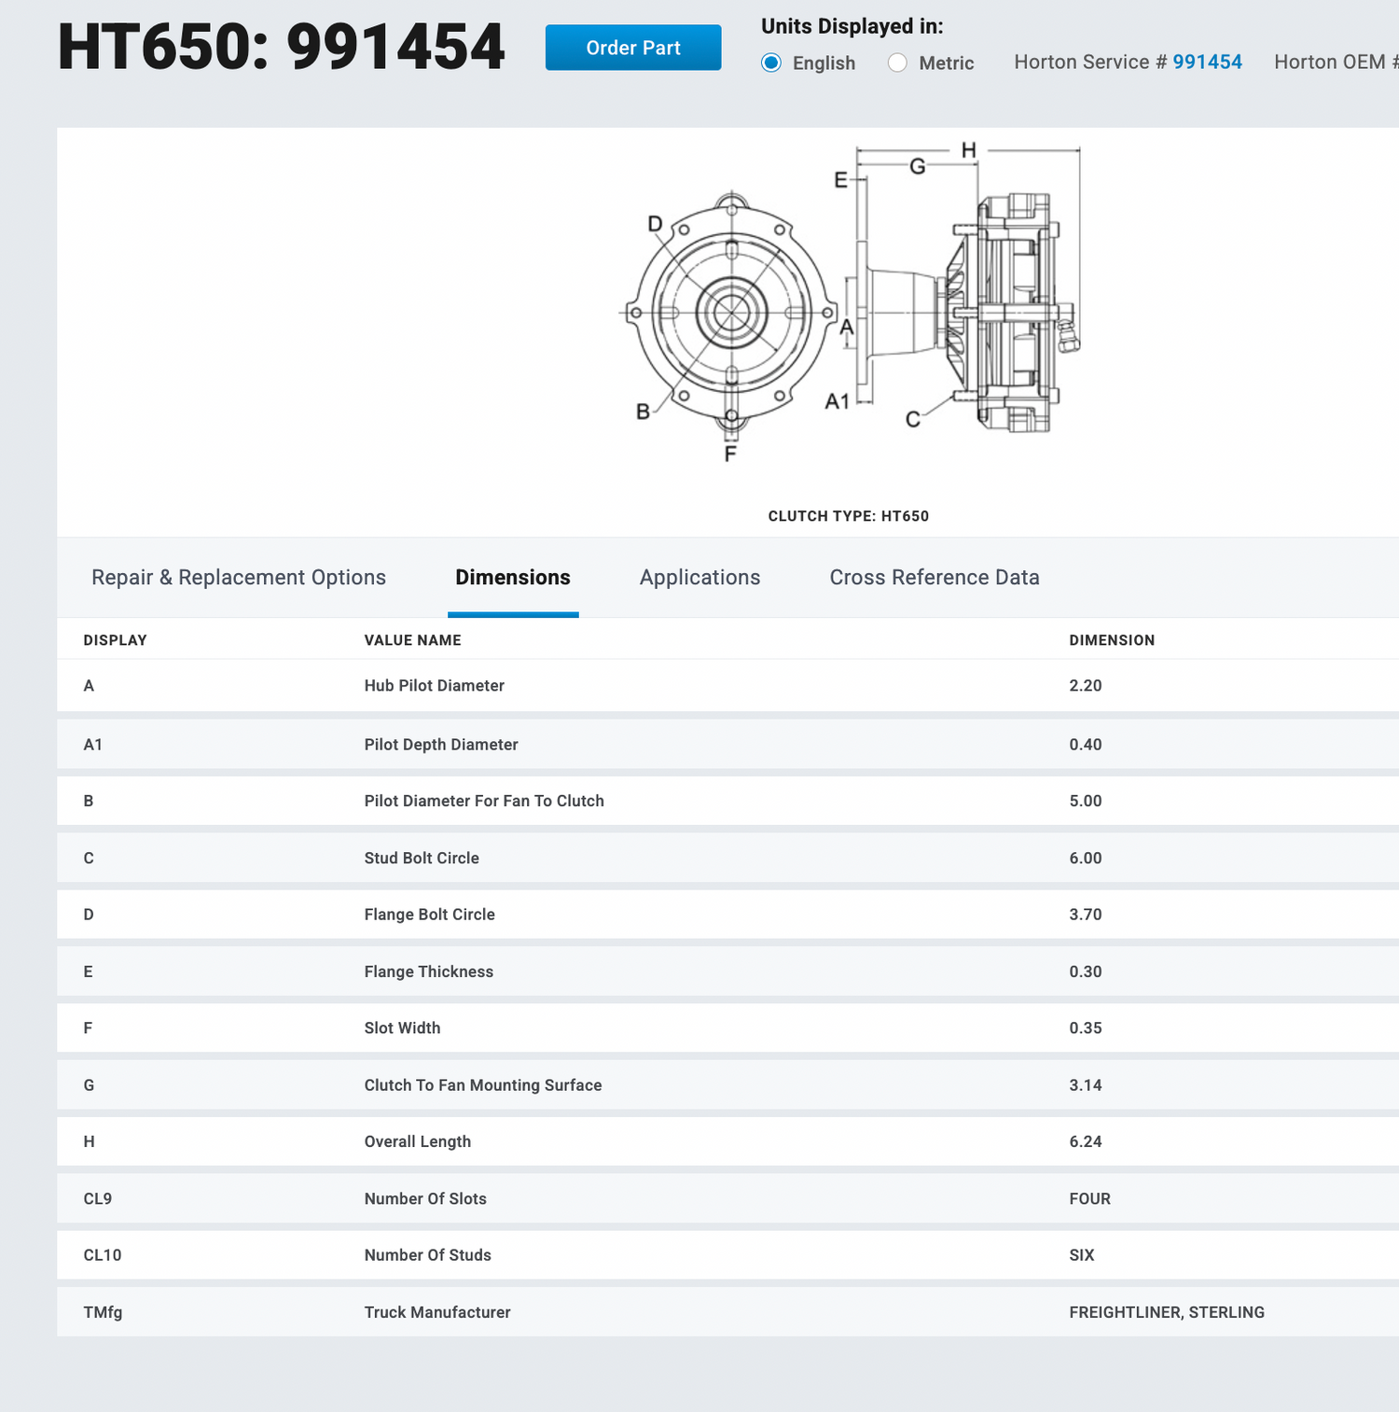Image resolution: width=1399 pixels, height=1412 pixels.
Task: Click the DISPLAY column header
Action: tap(115, 640)
